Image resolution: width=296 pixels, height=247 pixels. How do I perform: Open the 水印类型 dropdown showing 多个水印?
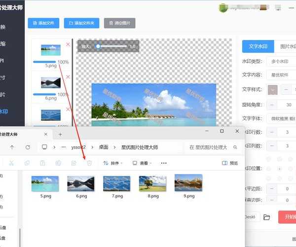click(x=281, y=62)
